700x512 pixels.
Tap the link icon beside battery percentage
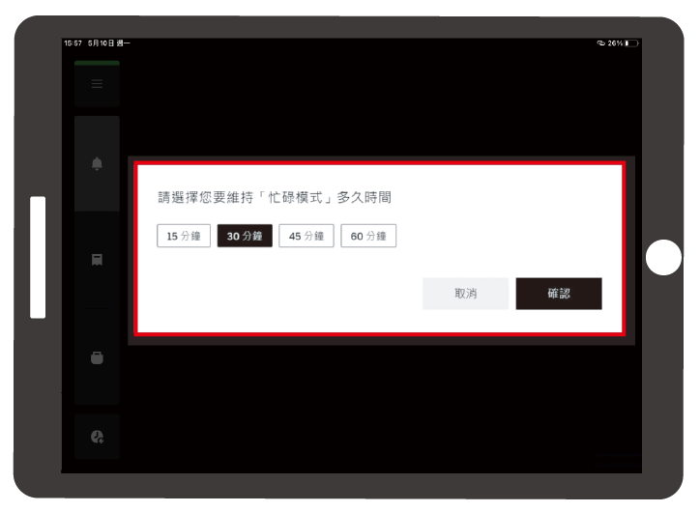[x=601, y=43]
